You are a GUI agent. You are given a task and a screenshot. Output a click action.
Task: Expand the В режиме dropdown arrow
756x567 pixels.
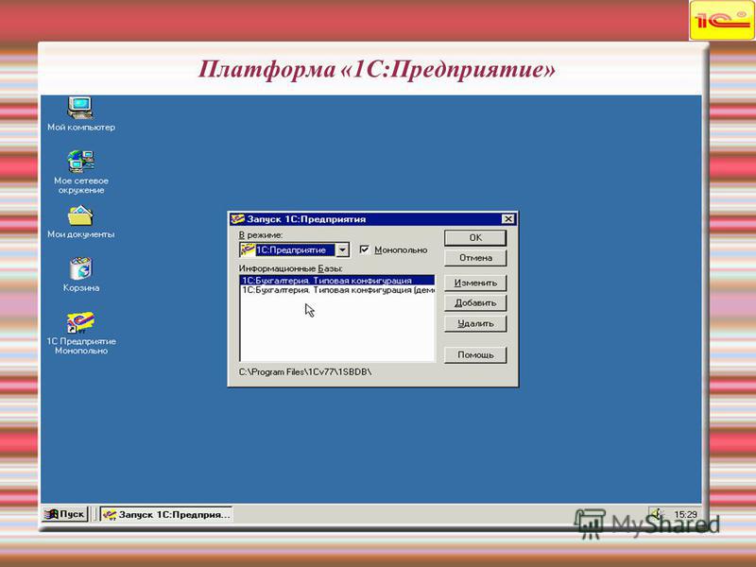[342, 249]
